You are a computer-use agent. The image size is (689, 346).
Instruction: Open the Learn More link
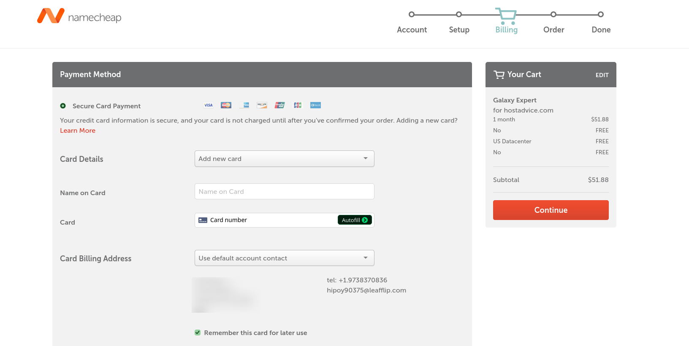point(78,131)
